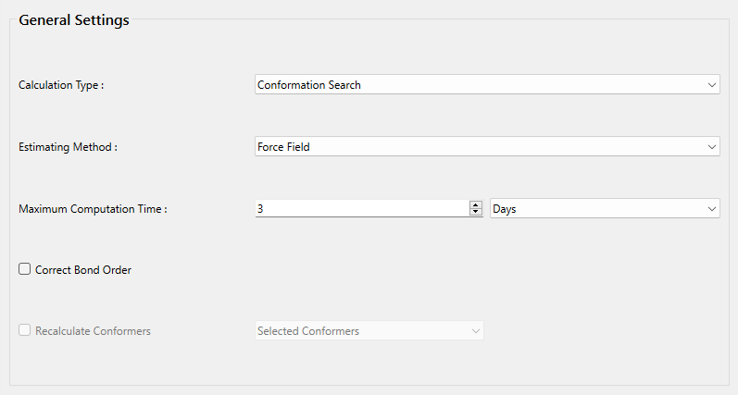Click the chevron arrow of the Days box
This screenshot has width=738, height=395.
pos(711,209)
